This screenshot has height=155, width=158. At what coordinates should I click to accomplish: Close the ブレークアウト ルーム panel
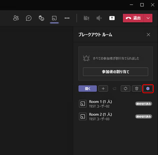point(148,35)
